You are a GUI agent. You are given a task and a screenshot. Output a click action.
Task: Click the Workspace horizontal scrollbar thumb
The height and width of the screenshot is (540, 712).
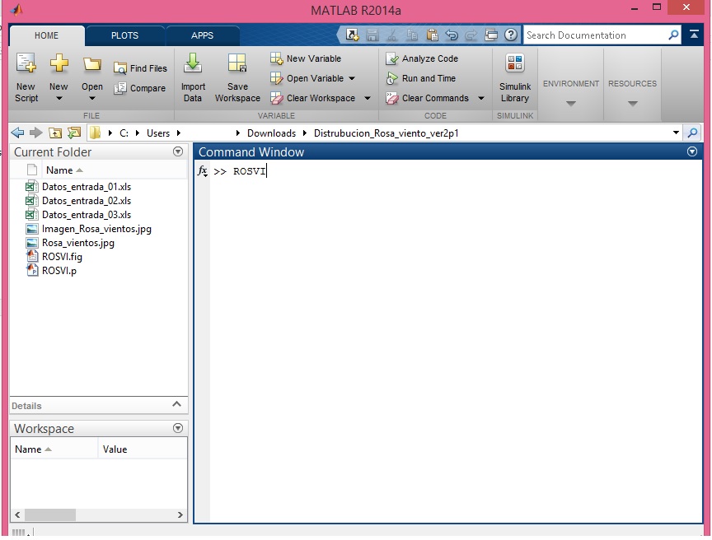coord(50,514)
